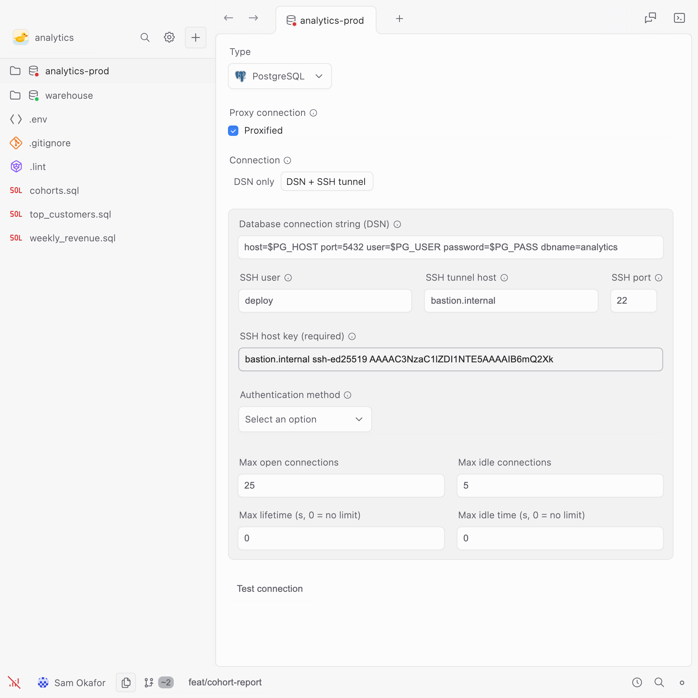698x698 pixels.
Task: Uncheck the Proxified checkbox
Action: (233, 131)
